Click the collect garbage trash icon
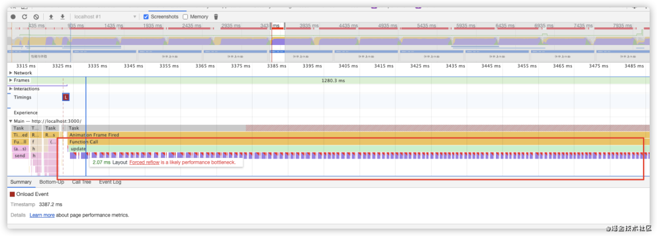 (216, 17)
